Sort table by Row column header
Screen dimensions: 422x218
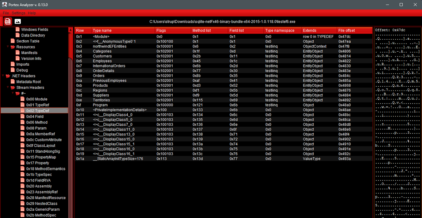tap(83, 31)
